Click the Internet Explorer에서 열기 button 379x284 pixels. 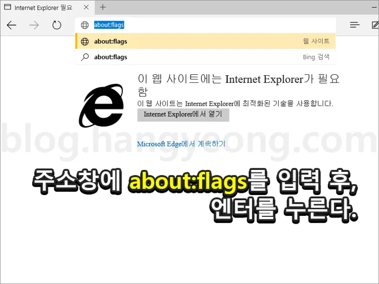coord(183,115)
